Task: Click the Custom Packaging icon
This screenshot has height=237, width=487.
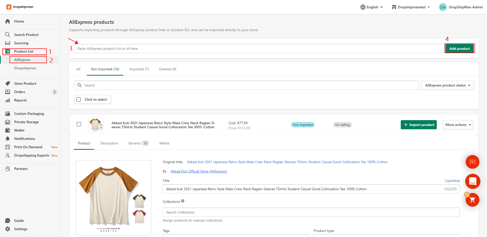Action: (x=8, y=114)
